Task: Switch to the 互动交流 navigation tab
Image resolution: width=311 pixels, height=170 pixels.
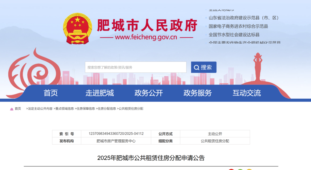Action: (247, 93)
